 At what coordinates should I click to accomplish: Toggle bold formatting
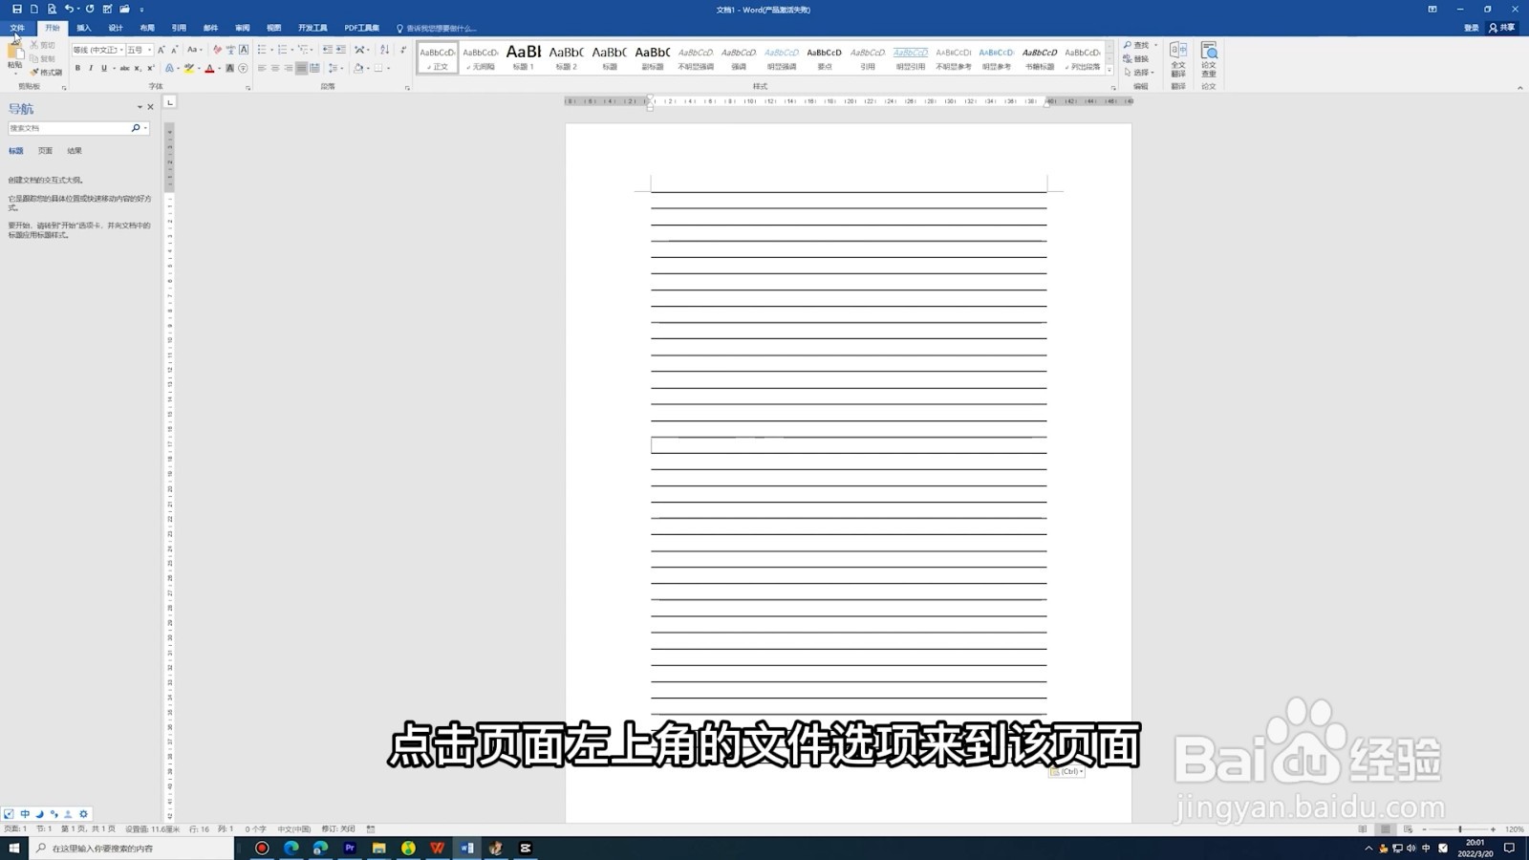77,69
